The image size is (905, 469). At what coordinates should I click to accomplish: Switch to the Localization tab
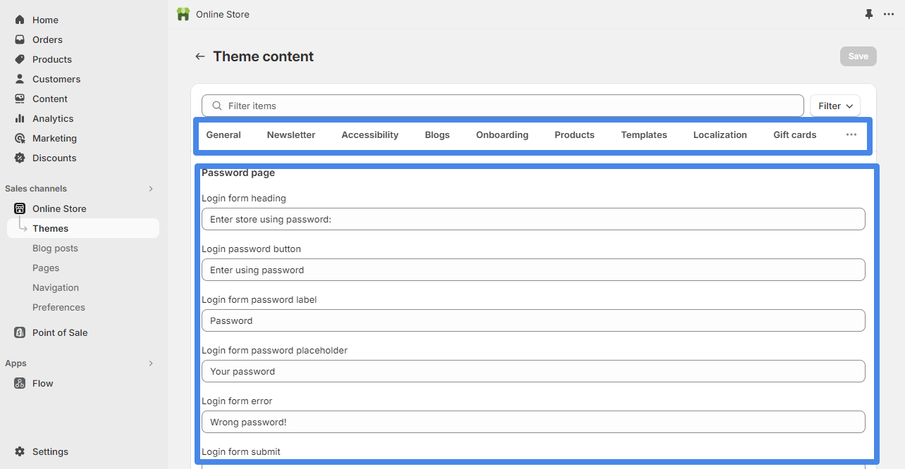pyautogui.click(x=720, y=135)
